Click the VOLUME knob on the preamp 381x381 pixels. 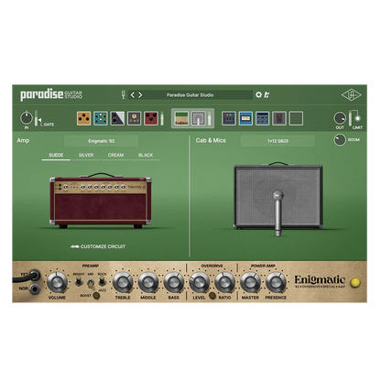(x=57, y=282)
